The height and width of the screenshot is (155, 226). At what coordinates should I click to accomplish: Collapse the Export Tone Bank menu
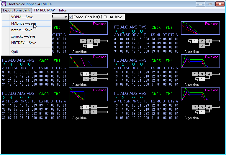pyautogui.click(x=17, y=10)
